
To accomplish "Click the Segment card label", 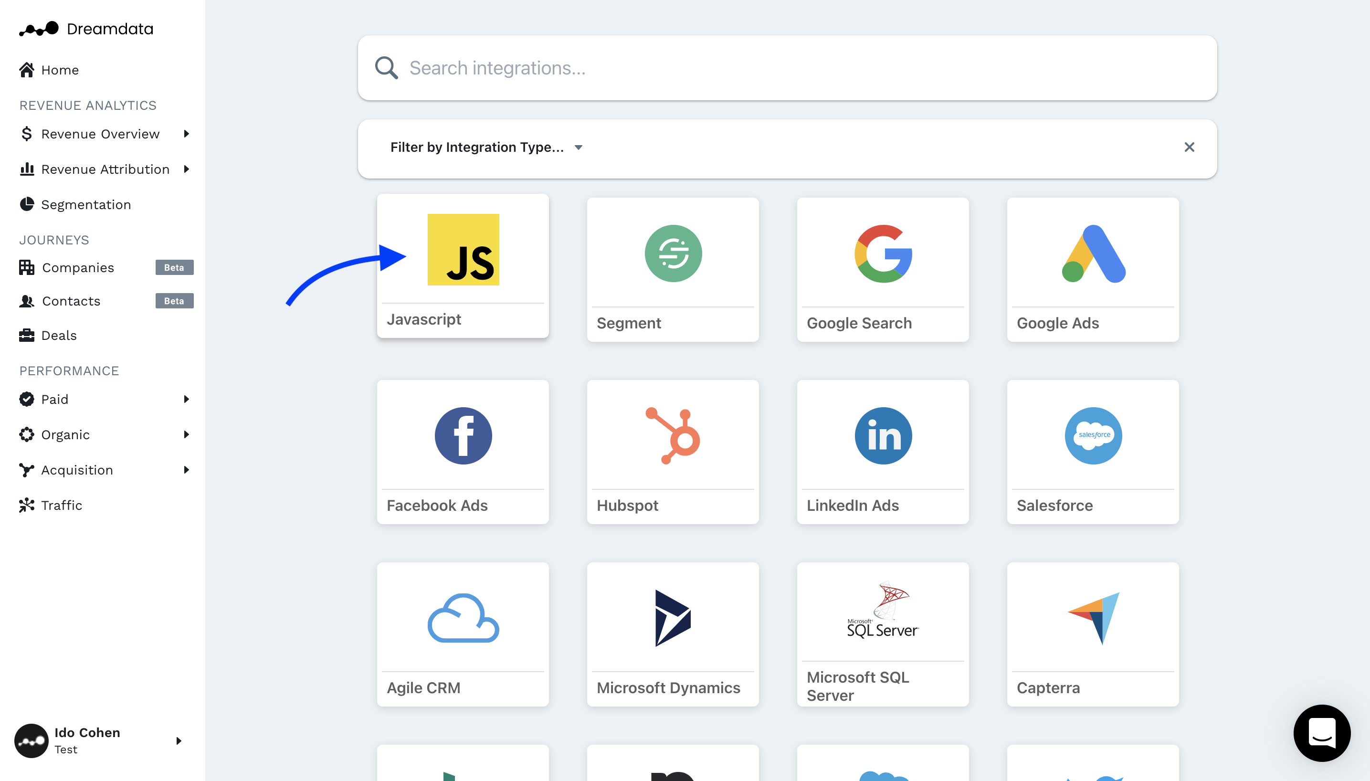I will click(x=628, y=323).
